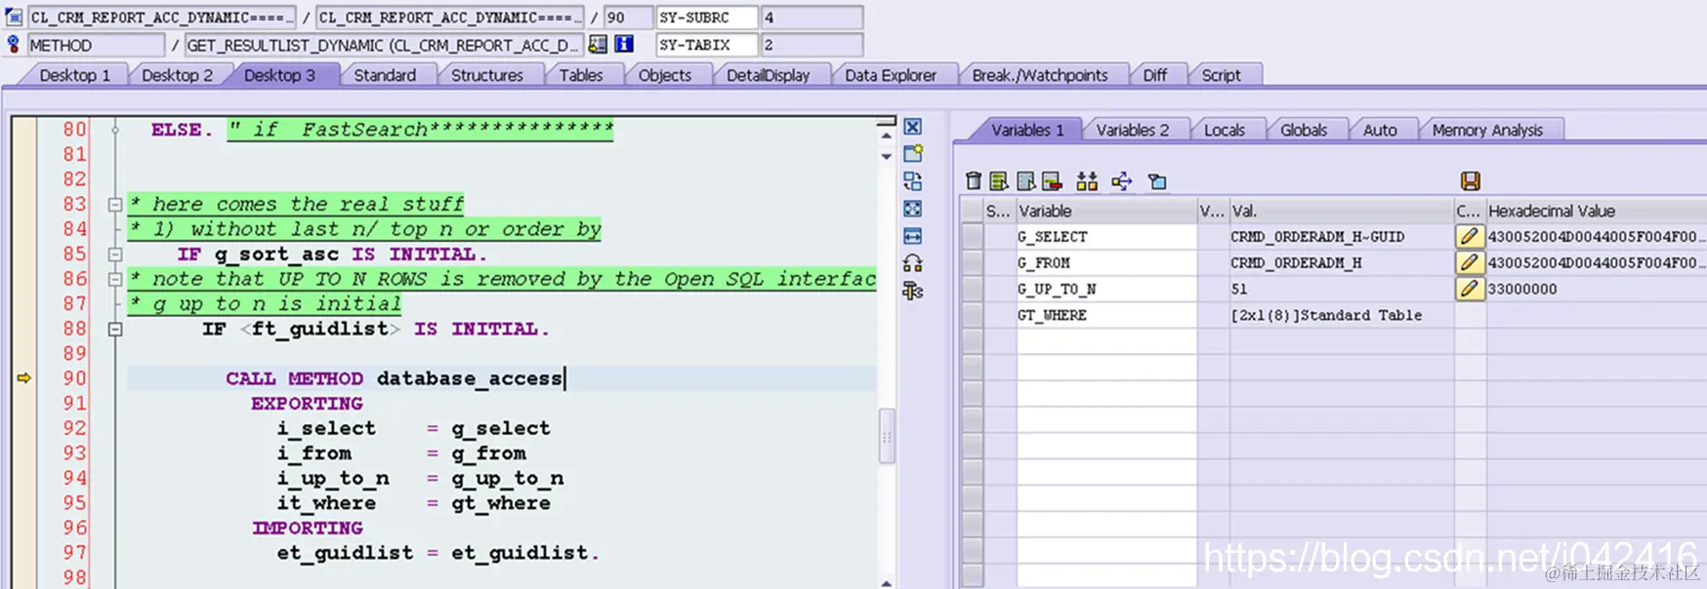Image resolution: width=1707 pixels, height=589 pixels.
Task: Collapse the IF g_sort_asc block at line 85
Action: pos(115,255)
